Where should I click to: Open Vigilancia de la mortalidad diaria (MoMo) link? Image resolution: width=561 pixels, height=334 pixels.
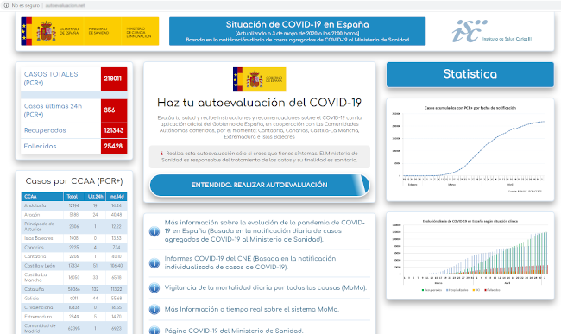point(266,287)
